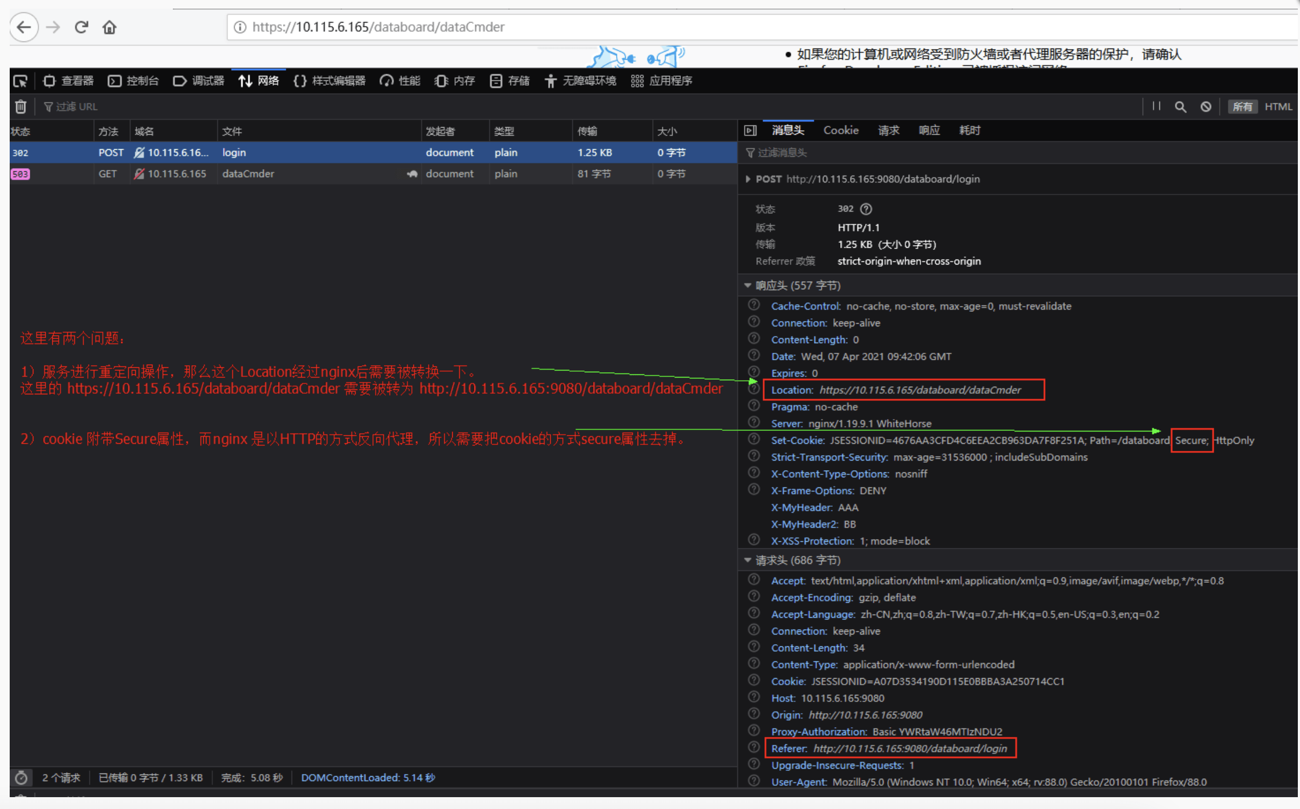This screenshot has height=809, width=1300.
Task: Open the Application (应用程序) panel
Action: click(x=662, y=81)
